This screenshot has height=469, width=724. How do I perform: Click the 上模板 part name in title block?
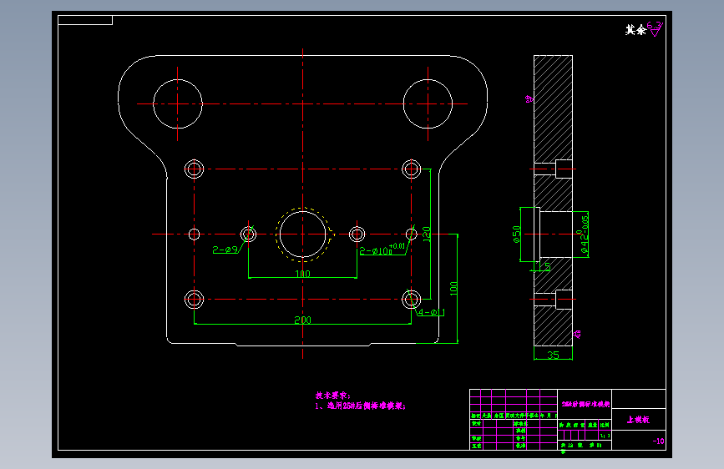click(x=638, y=419)
